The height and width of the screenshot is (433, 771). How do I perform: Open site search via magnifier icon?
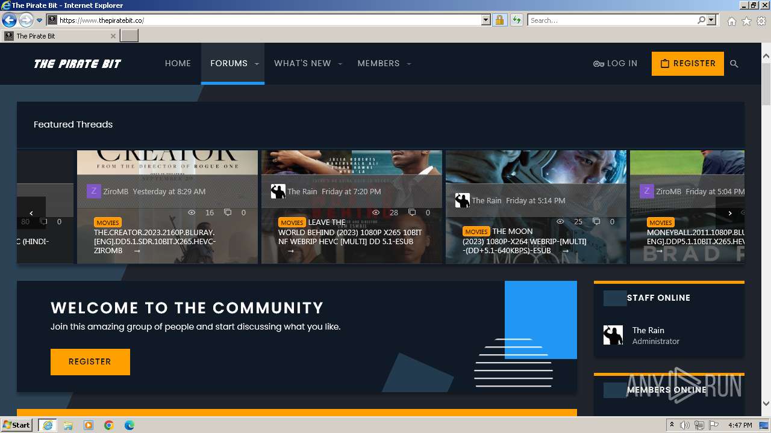pyautogui.click(x=734, y=64)
